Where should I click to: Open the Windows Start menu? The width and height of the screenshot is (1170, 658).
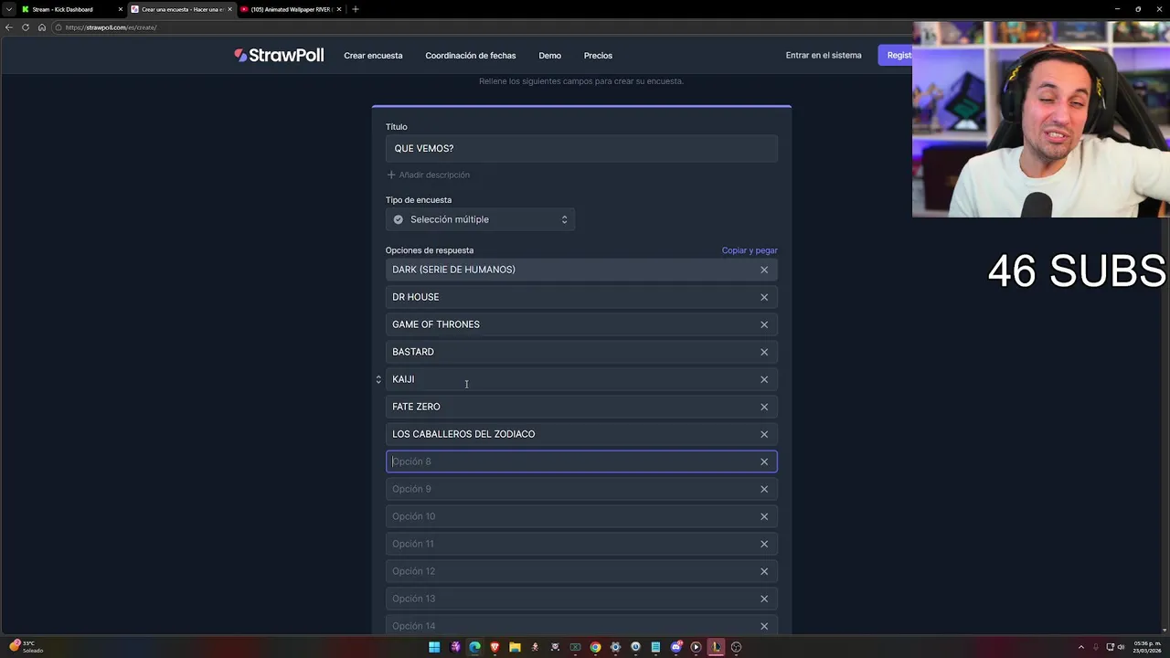(x=434, y=647)
